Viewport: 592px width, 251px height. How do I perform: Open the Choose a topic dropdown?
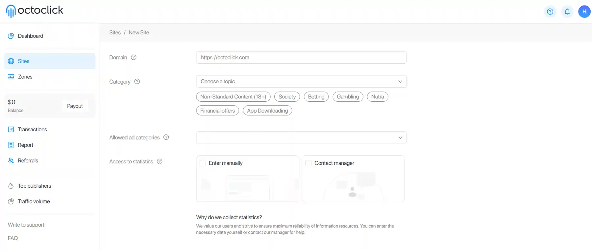point(301,81)
